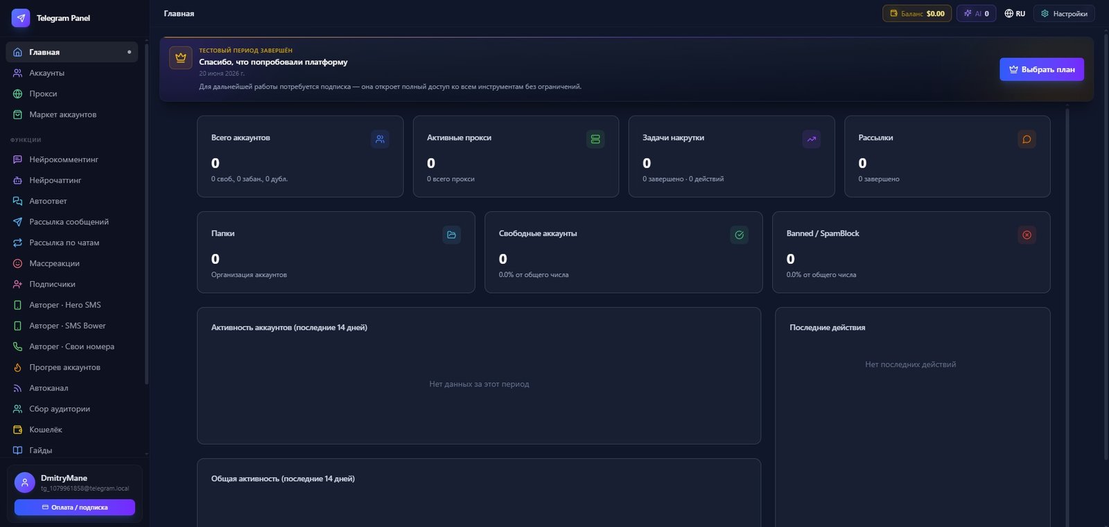Click the wallet icon beside Кошелёк
The image size is (1109, 527).
click(17, 429)
